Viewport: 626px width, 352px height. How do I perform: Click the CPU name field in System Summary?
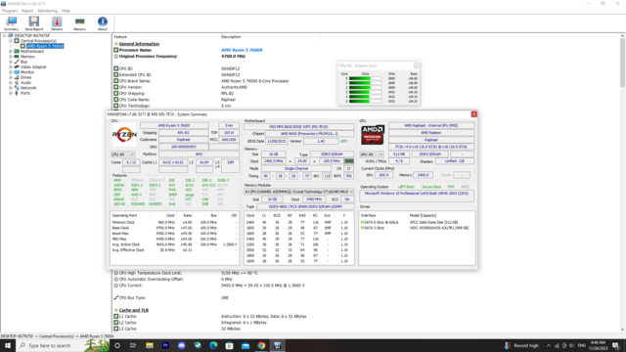click(x=174, y=126)
